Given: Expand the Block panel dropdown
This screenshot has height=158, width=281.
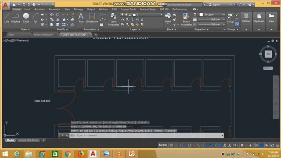Looking at the screenshot, I should [x=172, y=29].
